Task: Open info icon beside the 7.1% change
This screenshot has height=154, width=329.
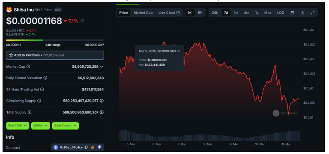Action: click(82, 21)
